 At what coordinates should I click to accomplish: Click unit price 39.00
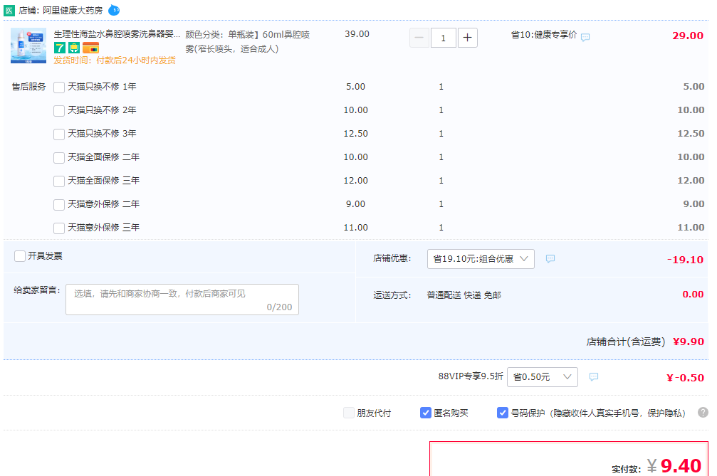tap(357, 34)
